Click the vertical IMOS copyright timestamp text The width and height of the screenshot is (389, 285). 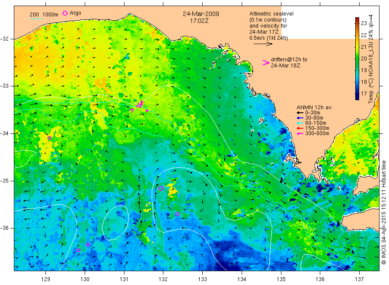[384, 212]
